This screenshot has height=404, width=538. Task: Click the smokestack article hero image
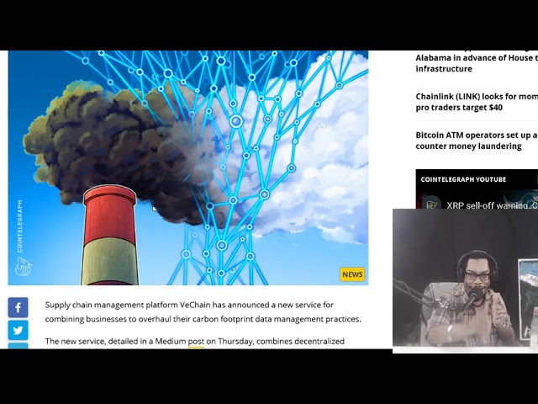pyautogui.click(x=188, y=167)
